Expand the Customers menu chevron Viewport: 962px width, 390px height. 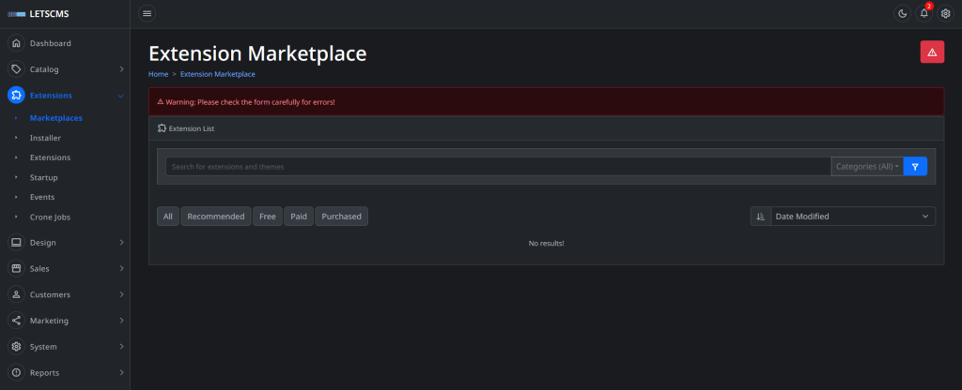[x=121, y=294]
